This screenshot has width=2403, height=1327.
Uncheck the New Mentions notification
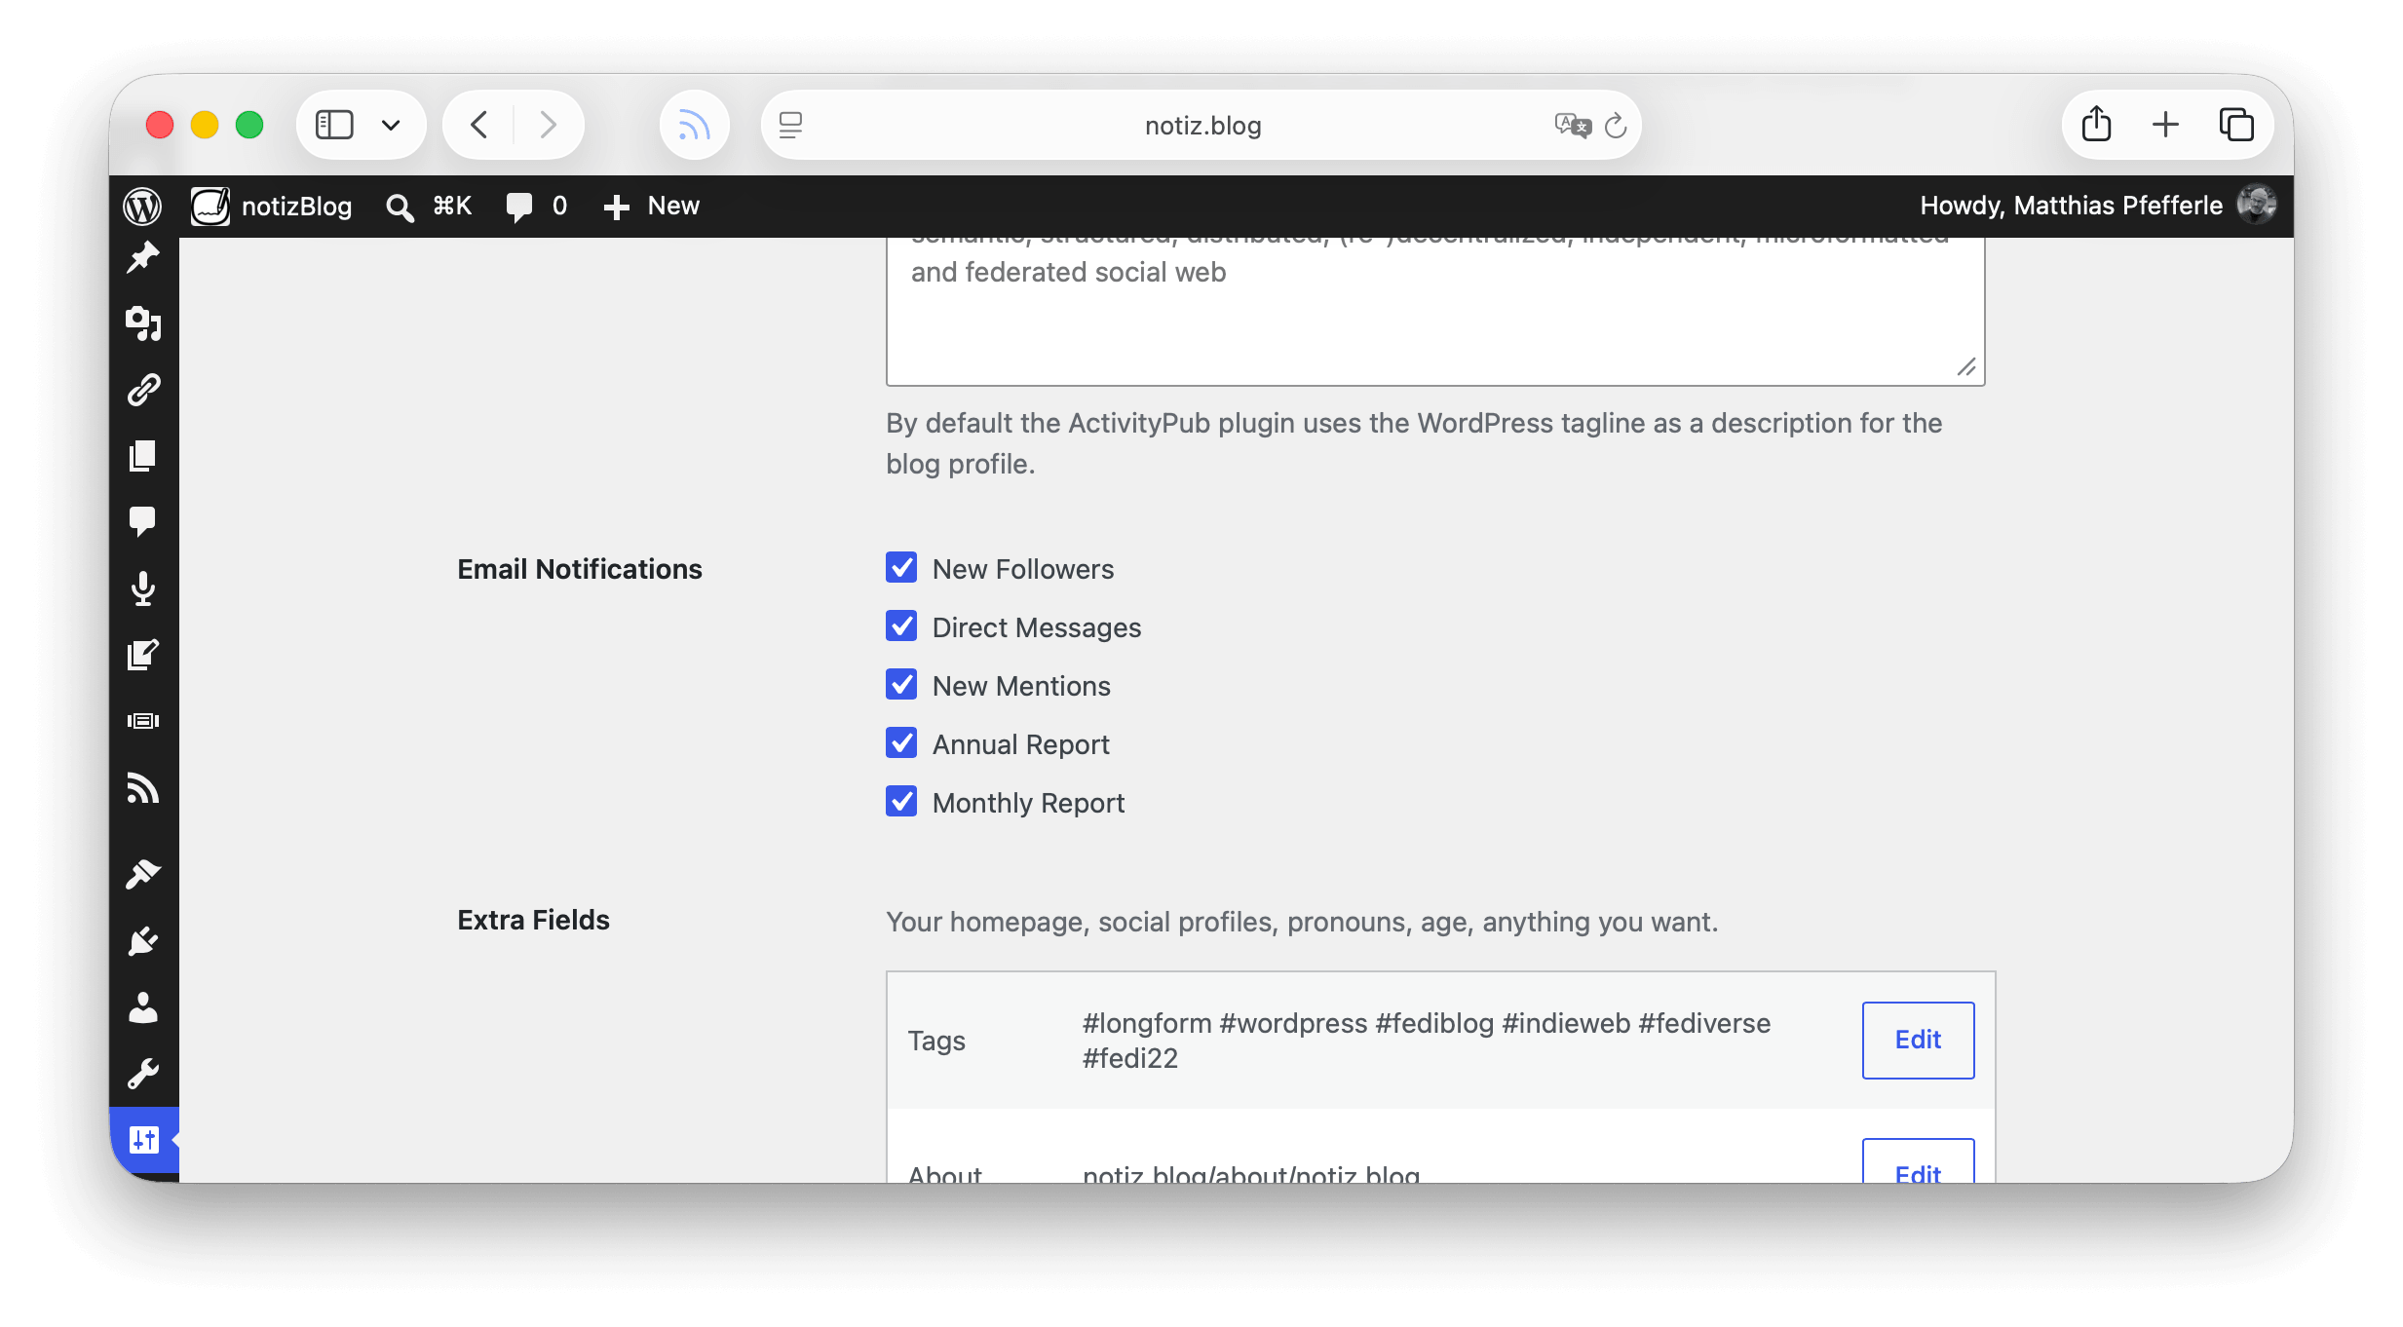pyautogui.click(x=901, y=685)
